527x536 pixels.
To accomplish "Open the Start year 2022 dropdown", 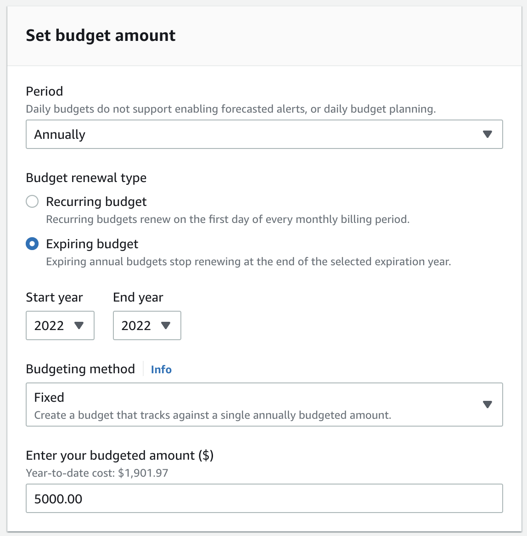I will click(60, 325).
